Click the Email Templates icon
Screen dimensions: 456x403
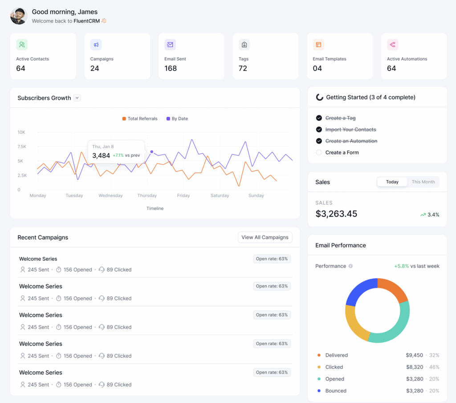pyautogui.click(x=318, y=45)
